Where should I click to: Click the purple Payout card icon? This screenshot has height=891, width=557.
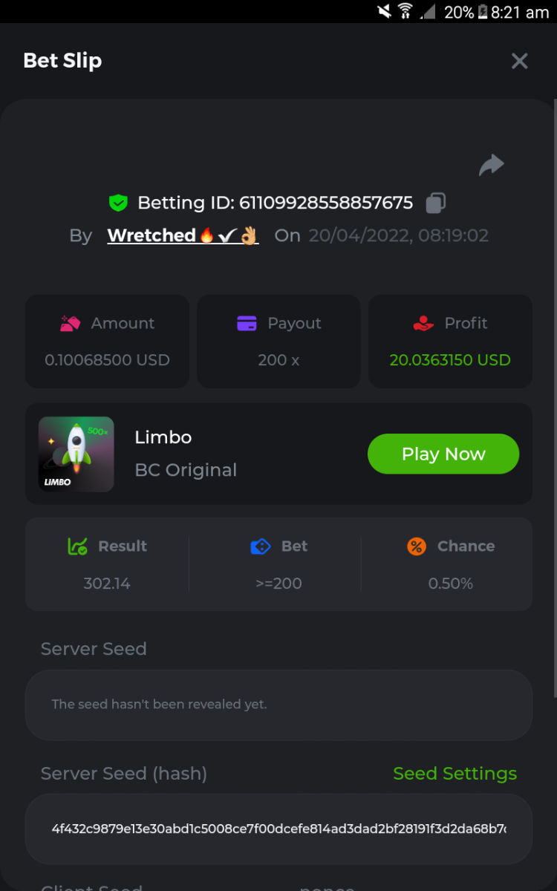click(247, 324)
